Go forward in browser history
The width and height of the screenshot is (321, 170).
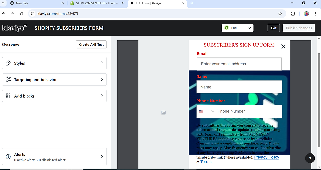(12, 14)
